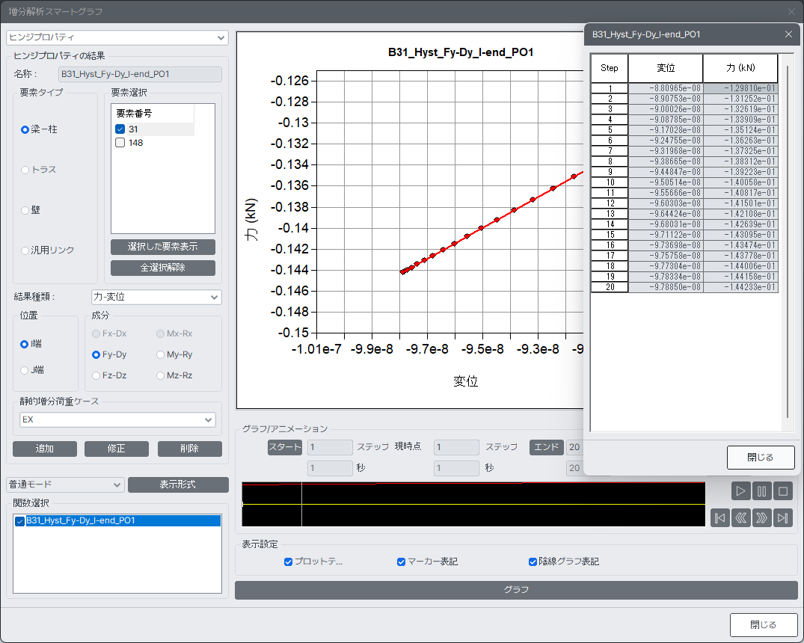
Task: Toggle 陰線グラフ表記 checkbox
Action: coord(533,562)
